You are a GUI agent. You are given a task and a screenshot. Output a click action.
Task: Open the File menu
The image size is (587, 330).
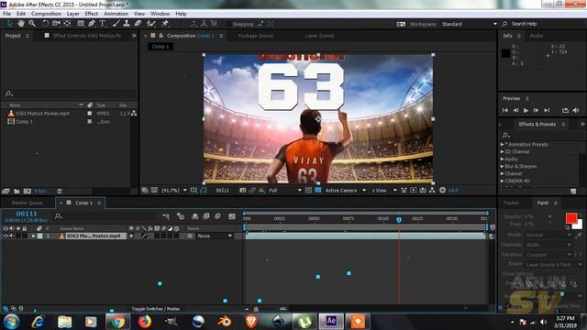[x=6, y=14]
